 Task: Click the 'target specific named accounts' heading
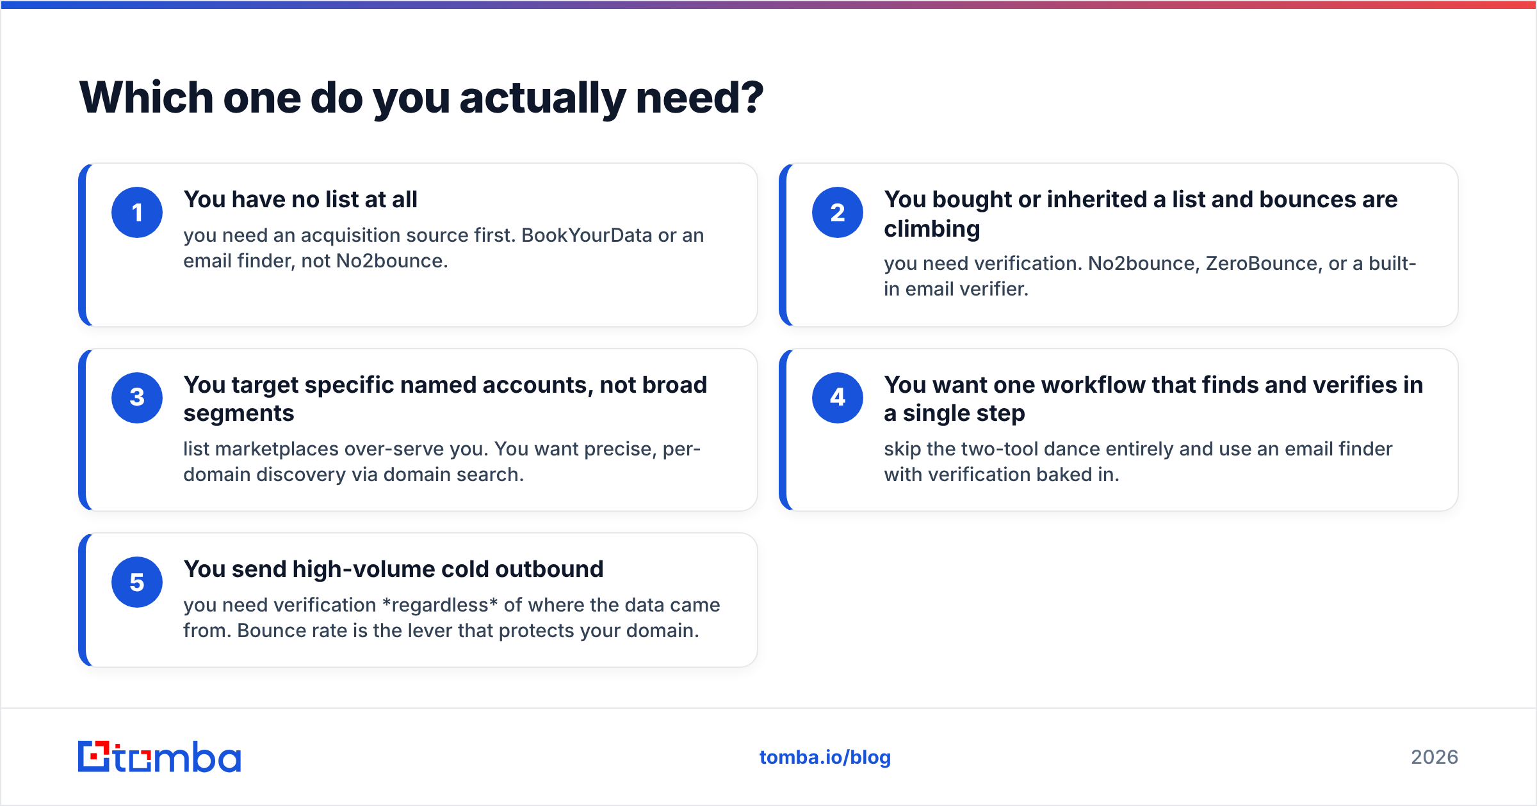pyautogui.click(x=445, y=399)
